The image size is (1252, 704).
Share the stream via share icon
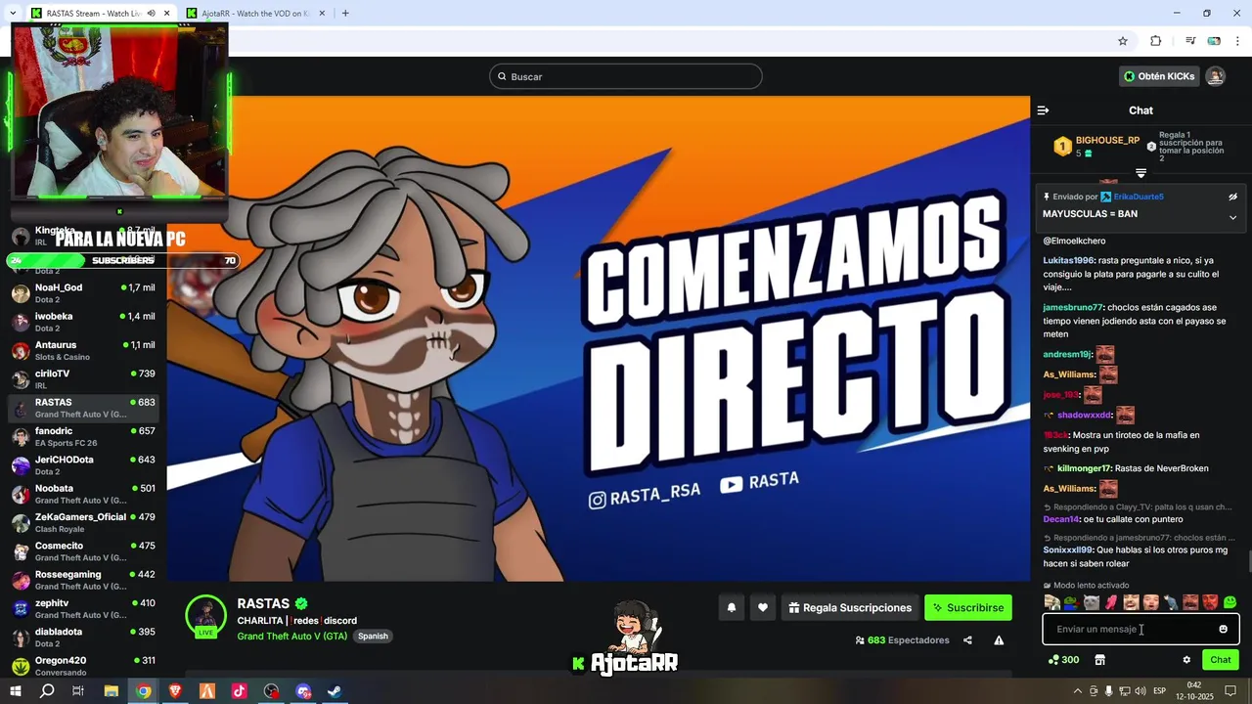[x=967, y=640]
